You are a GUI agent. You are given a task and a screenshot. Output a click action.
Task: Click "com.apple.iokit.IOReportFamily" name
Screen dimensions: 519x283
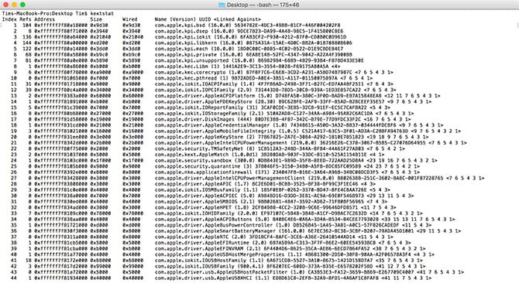pos(198,107)
